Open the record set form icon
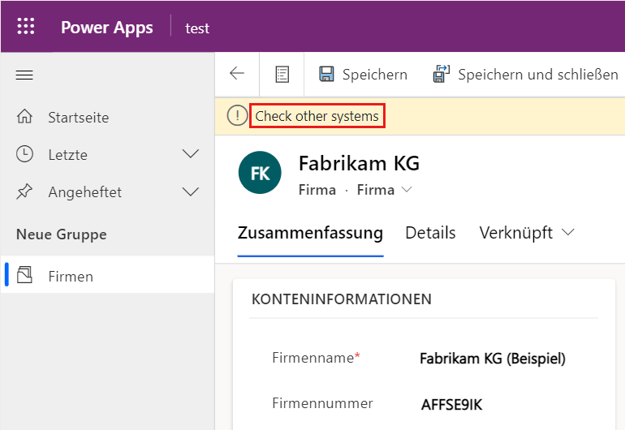The height and width of the screenshot is (430, 625). point(282,75)
